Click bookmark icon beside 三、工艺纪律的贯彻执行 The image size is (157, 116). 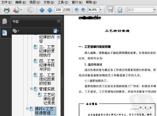(36, 47)
